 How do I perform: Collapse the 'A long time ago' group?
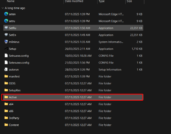tap(3, 8)
